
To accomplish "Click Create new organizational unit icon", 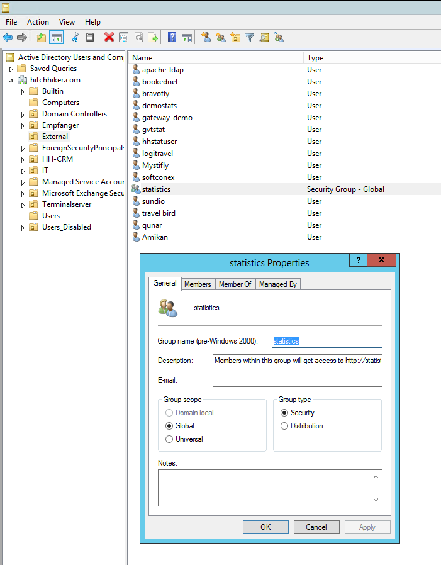I will point(235,38).
